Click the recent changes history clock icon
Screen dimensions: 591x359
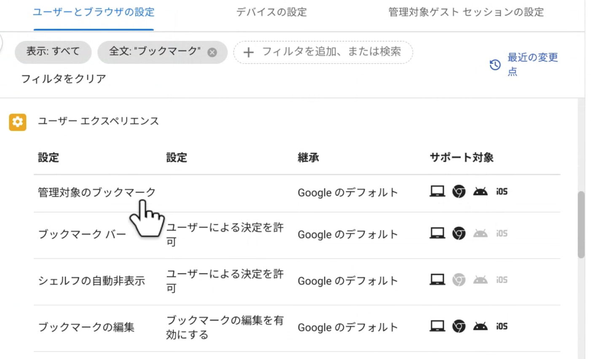coord(495,64)
